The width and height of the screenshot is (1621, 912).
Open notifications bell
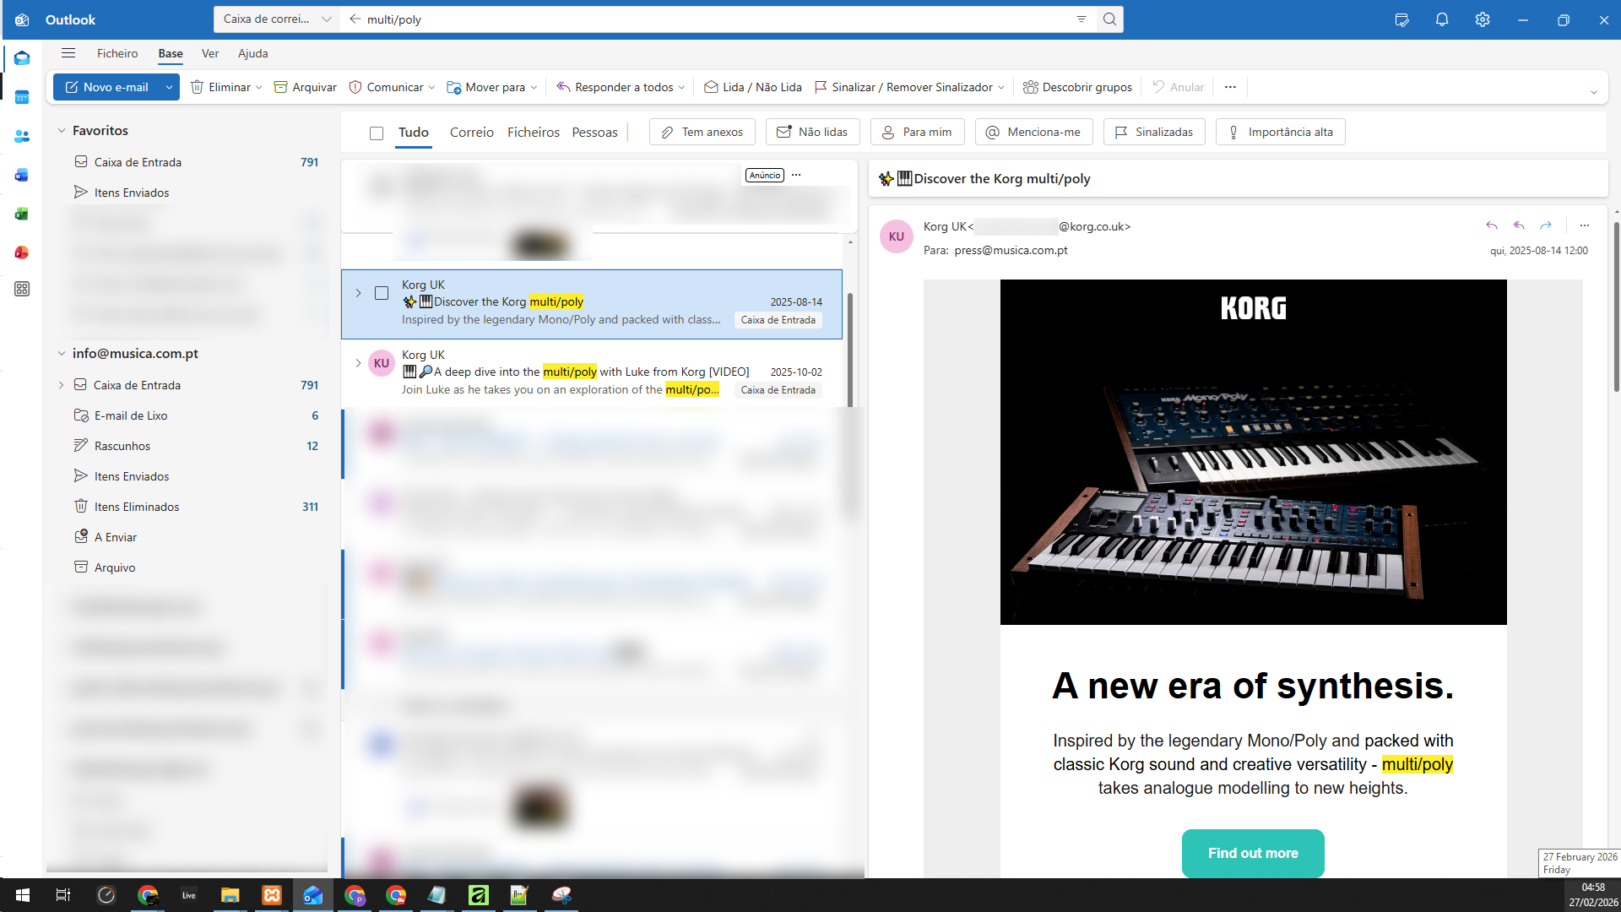[1442, 19]
